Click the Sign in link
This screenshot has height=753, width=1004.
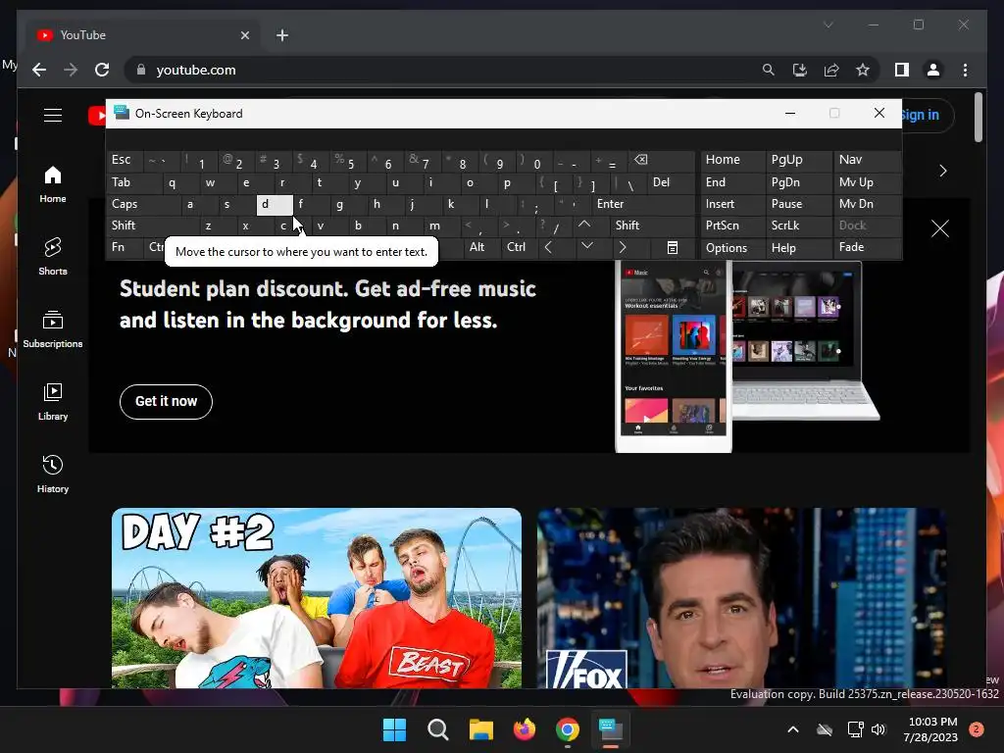tap(920, 116)
